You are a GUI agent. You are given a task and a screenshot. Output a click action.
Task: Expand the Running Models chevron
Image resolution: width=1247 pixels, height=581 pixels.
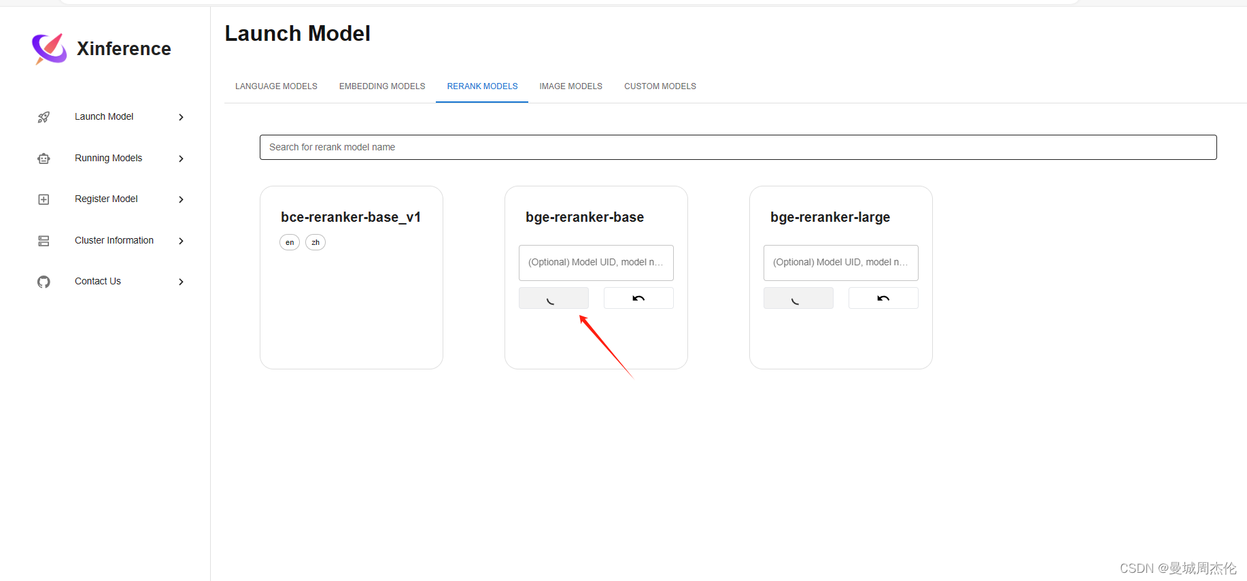coord(181,159)
